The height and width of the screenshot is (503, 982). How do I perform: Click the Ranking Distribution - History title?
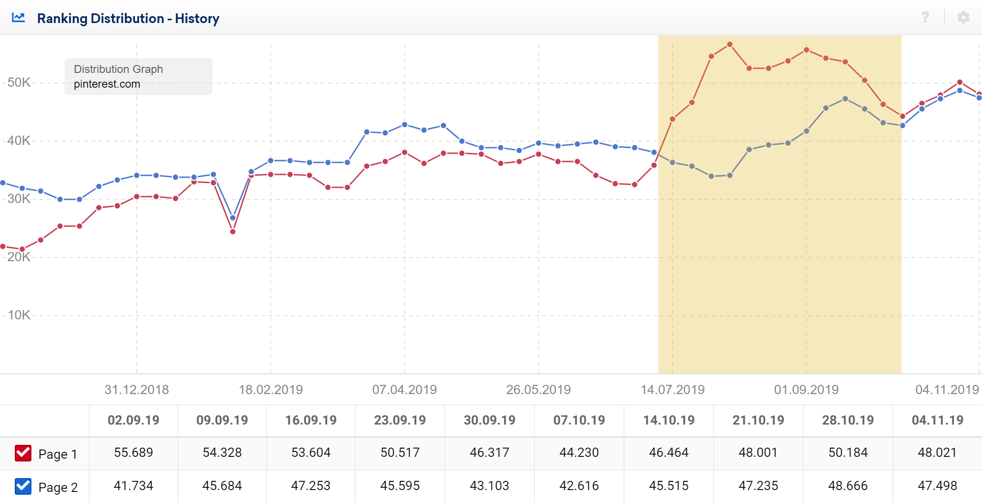coord(128,18)
